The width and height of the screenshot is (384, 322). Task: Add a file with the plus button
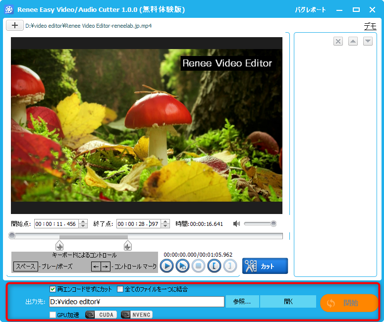point(15,25)
